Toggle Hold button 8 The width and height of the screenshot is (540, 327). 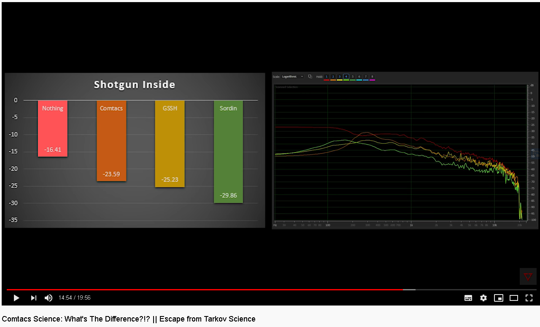click(372, 77)
